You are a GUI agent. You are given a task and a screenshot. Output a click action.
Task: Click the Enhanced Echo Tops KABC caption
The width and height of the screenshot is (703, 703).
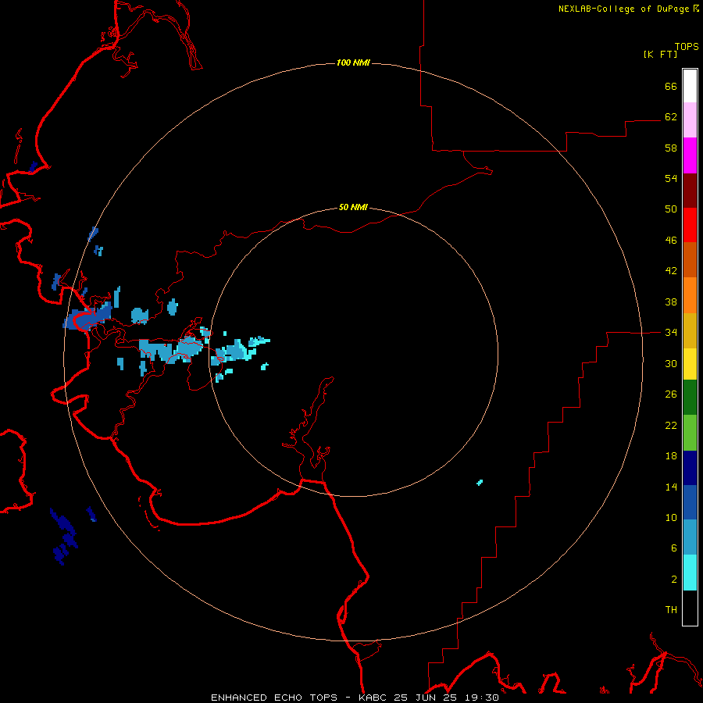pyautogui.click(x=355, y=698)
